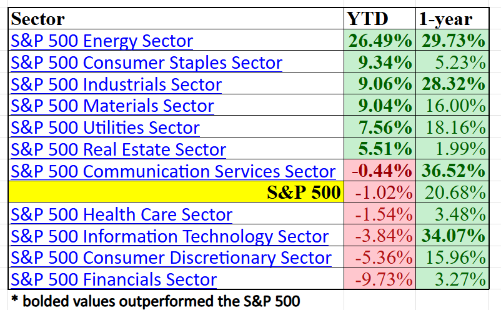Open the S&P 500 Energy Sector link
Image resolution: width=501 pixels, height=310 pixels.
pos(102,41)
